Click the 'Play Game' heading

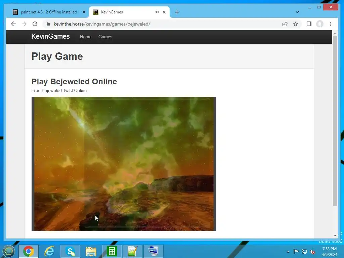[x=57, y=56]
